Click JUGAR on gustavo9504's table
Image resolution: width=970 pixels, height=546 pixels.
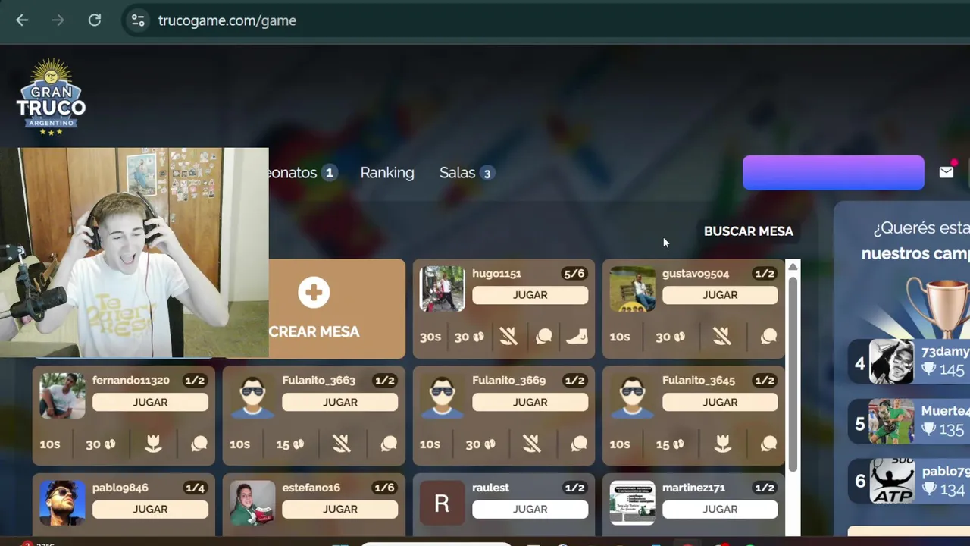click(720, 295)
